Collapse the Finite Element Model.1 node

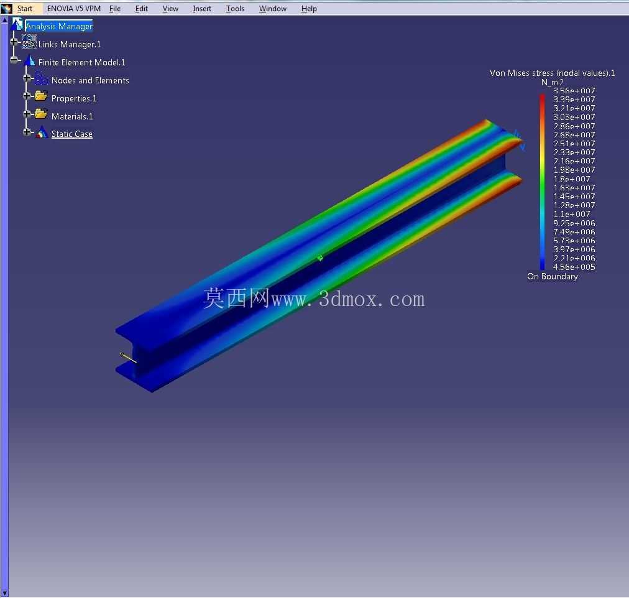15,60
